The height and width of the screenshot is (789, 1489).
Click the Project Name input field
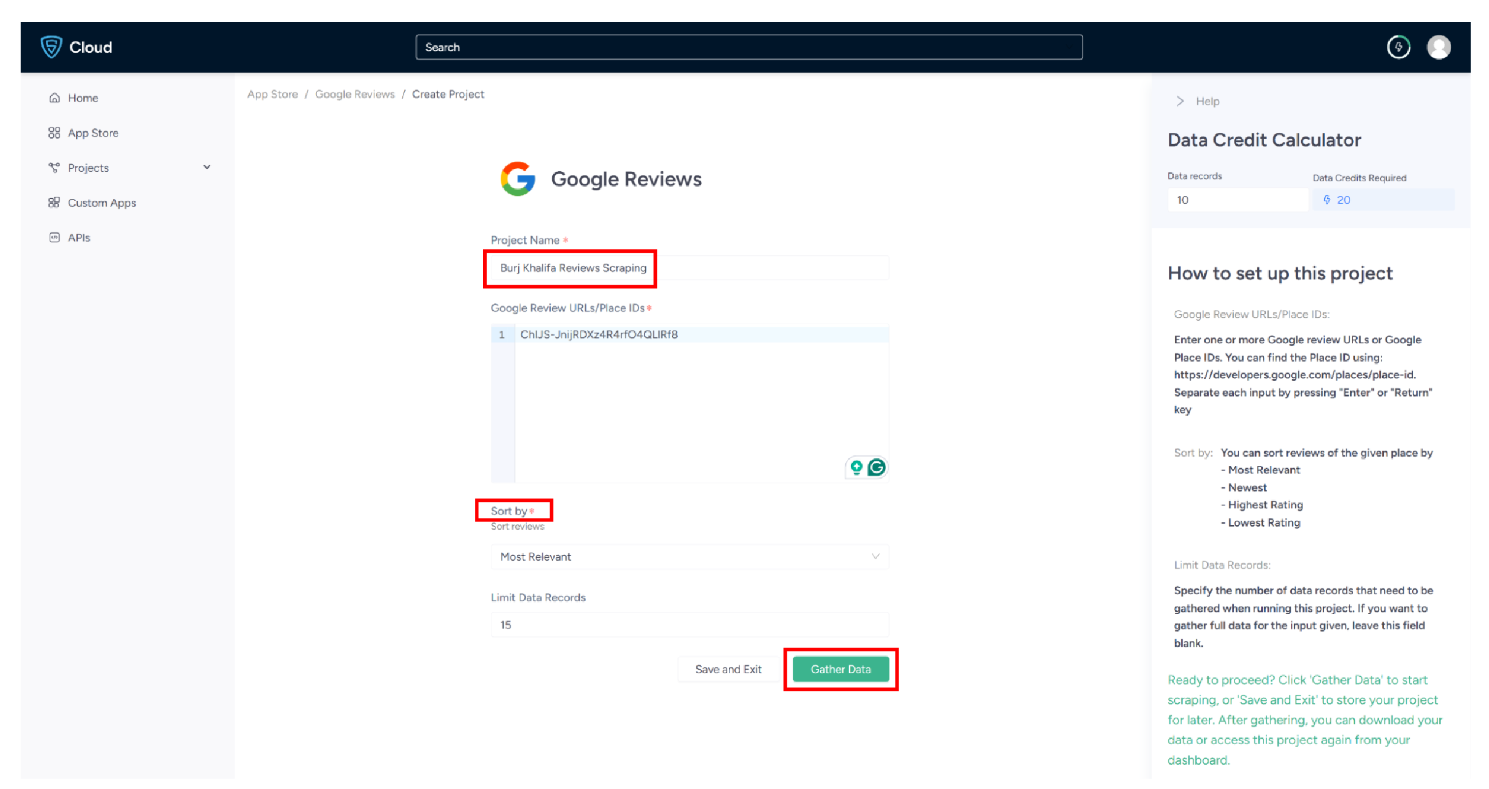coord(689,268)
